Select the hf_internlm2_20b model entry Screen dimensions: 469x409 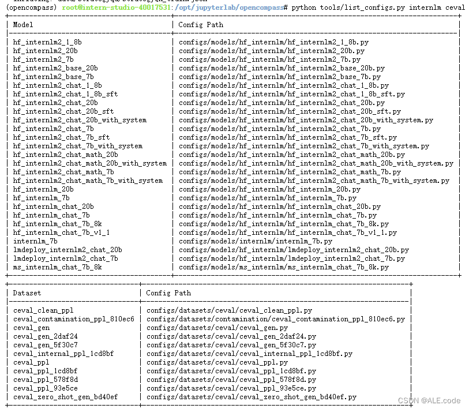(45, 51)
